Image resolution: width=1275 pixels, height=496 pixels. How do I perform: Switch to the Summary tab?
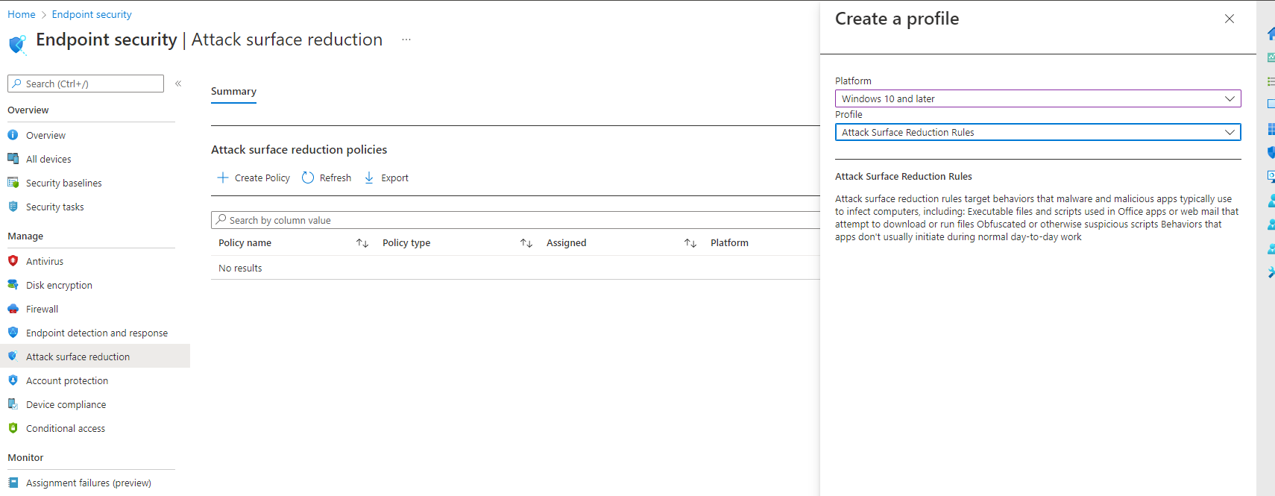point(233,92)
